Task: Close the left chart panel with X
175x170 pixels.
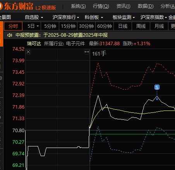Action: pyautogui.click(x=28, y=52)
